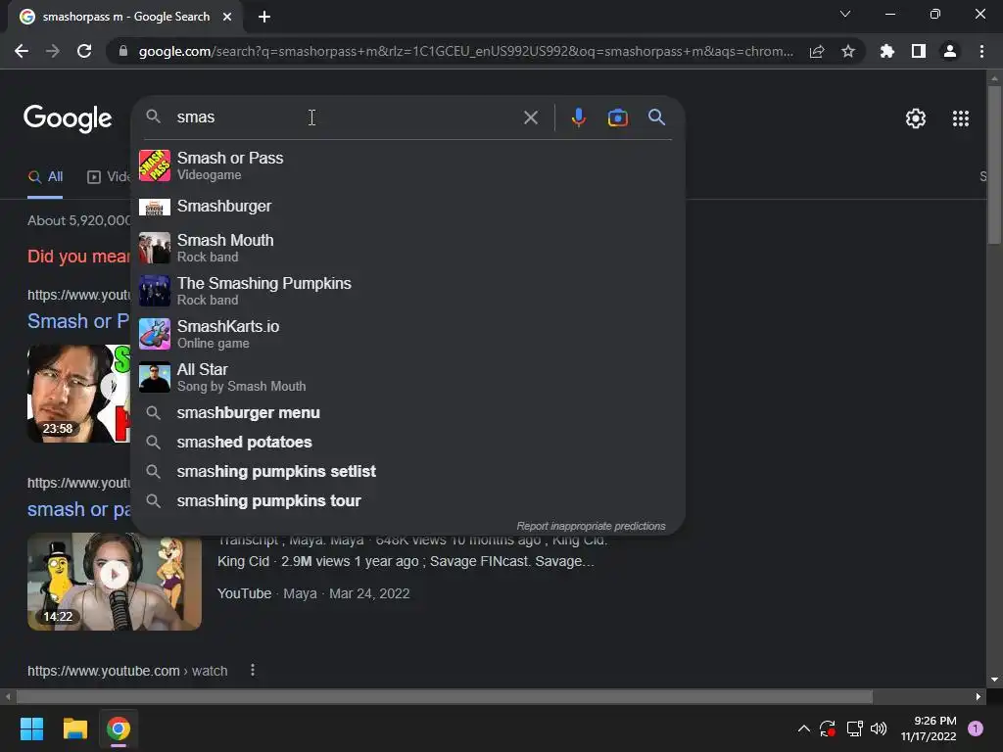The image size is (1003, 752).
Task: Pick smashed potatoes suggestion
Action: [x=408, y=443]
